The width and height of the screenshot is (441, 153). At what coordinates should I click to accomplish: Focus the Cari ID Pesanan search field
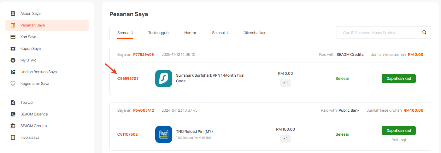point(380,33)
